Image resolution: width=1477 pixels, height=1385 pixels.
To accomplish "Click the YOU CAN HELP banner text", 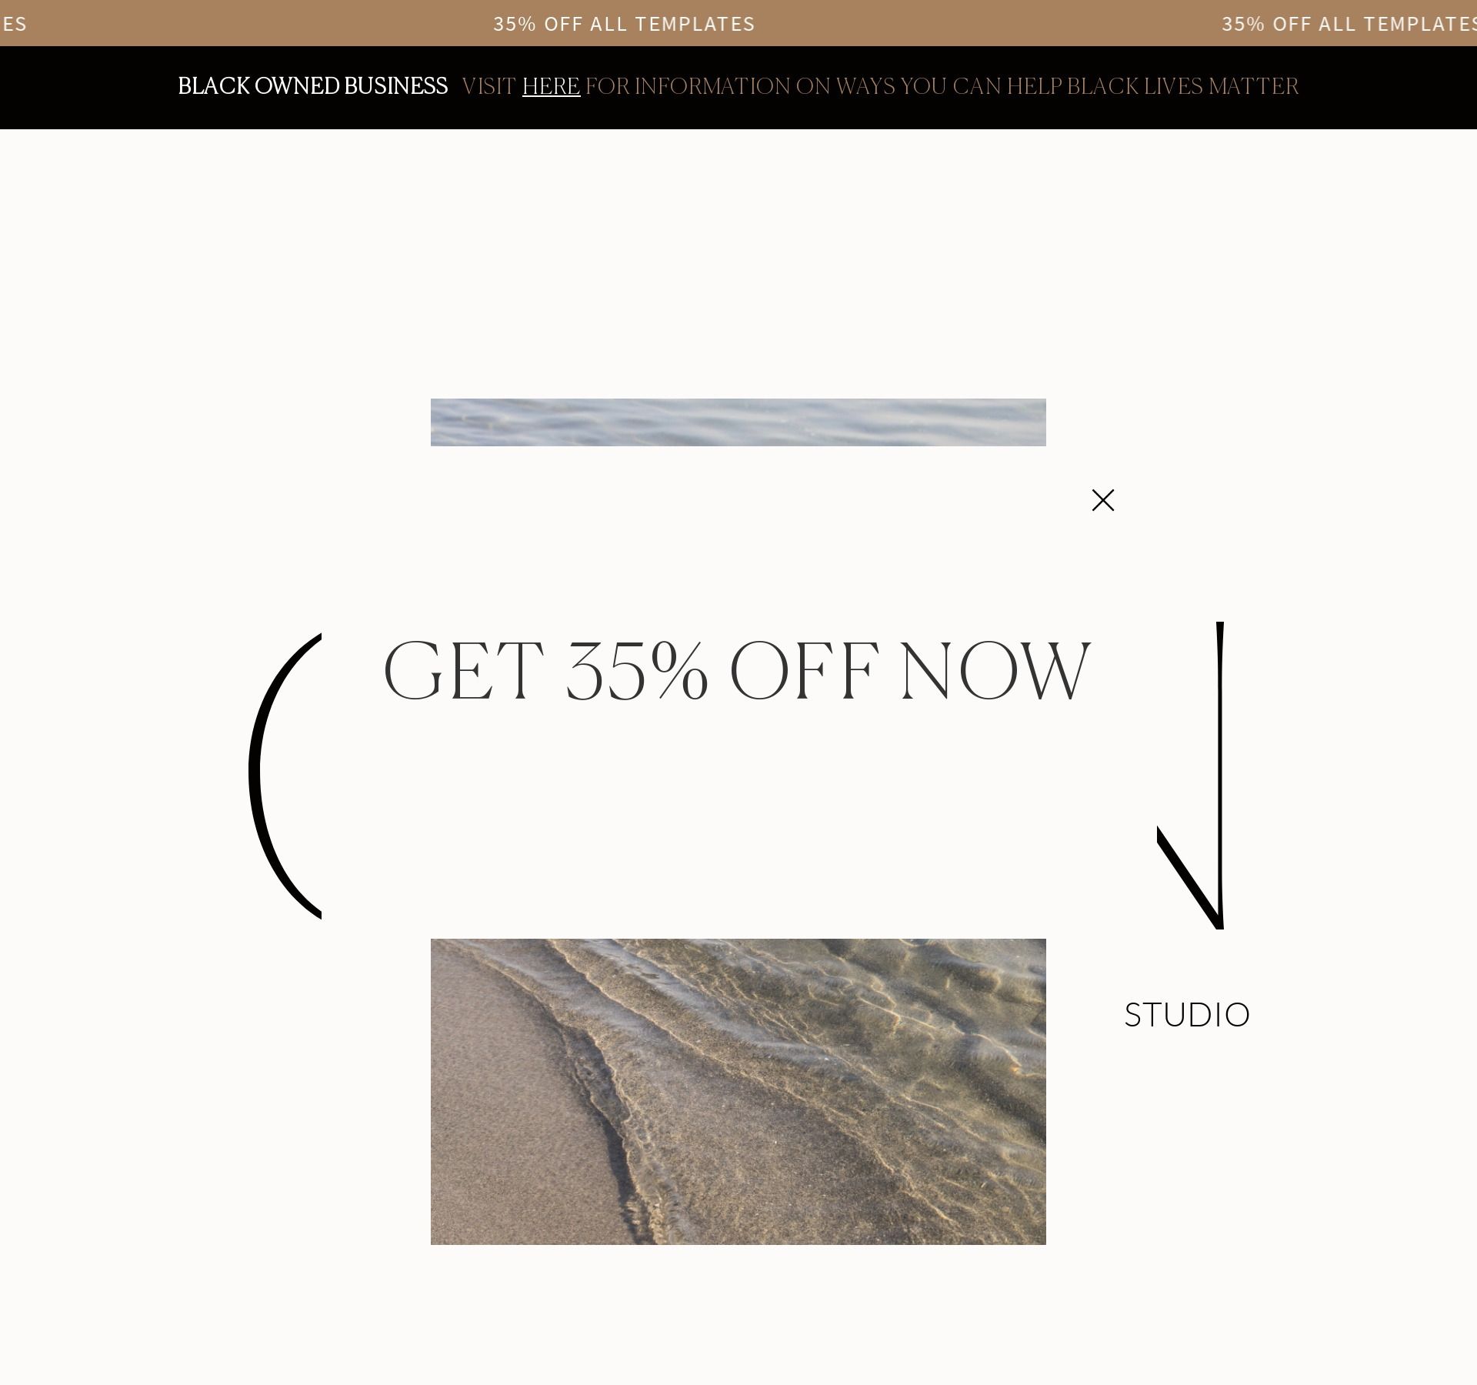I will click(981, 86).
